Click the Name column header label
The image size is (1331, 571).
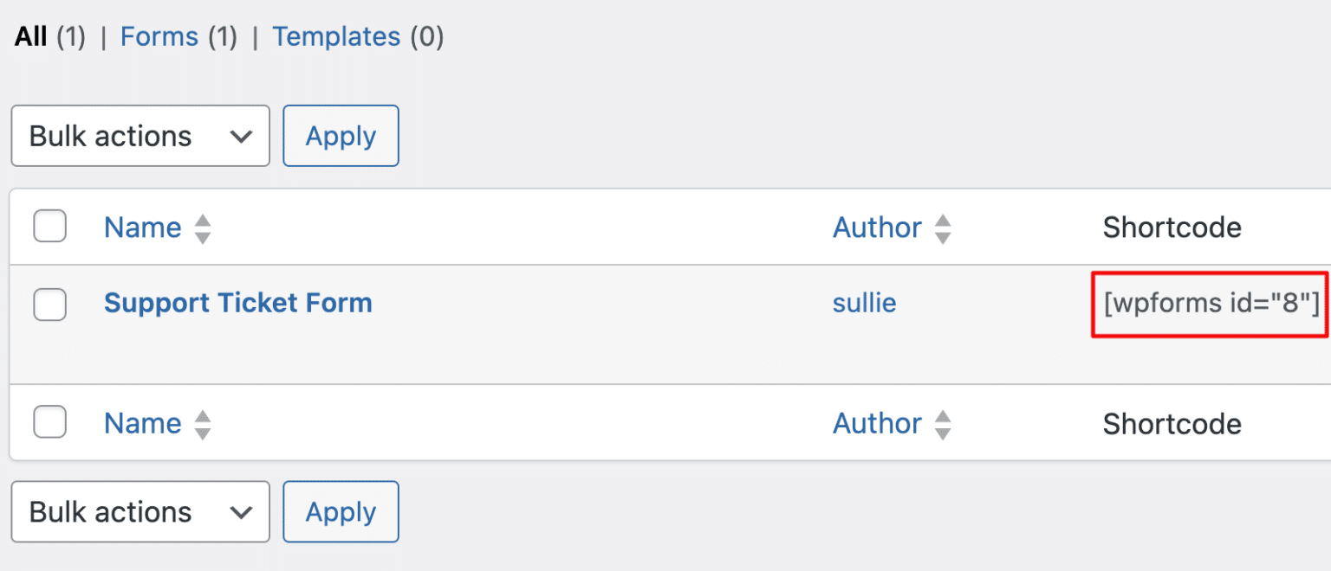click(142, 227)
